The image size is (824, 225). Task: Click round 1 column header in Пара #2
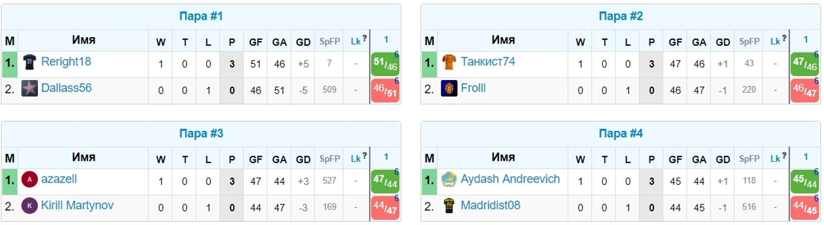point(805,39)
